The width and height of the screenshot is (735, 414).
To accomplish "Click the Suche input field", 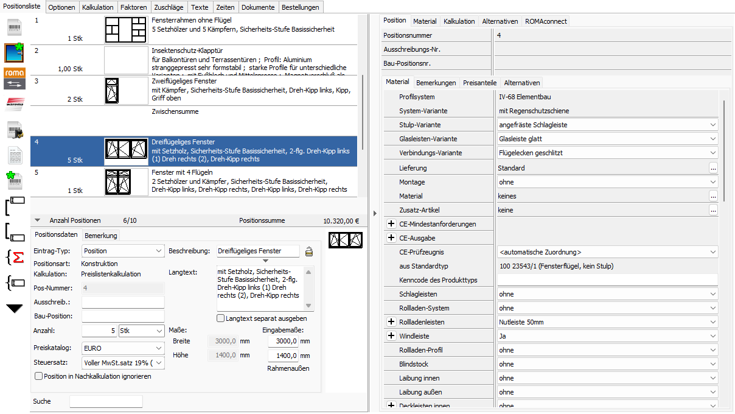I will [x=106, y=401].
